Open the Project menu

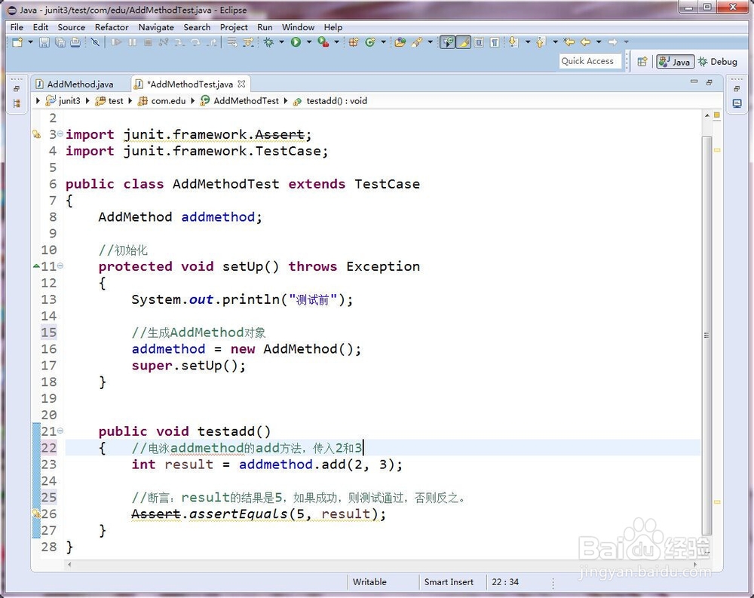[x=234, y=27]
